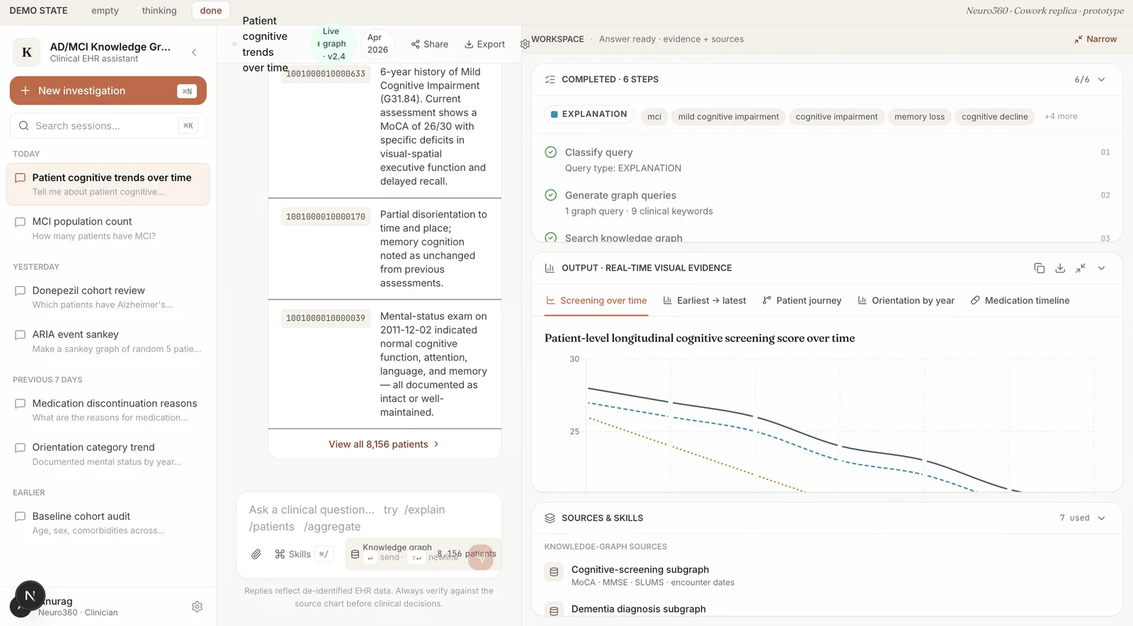Select the done demo state

pos(211,11)
